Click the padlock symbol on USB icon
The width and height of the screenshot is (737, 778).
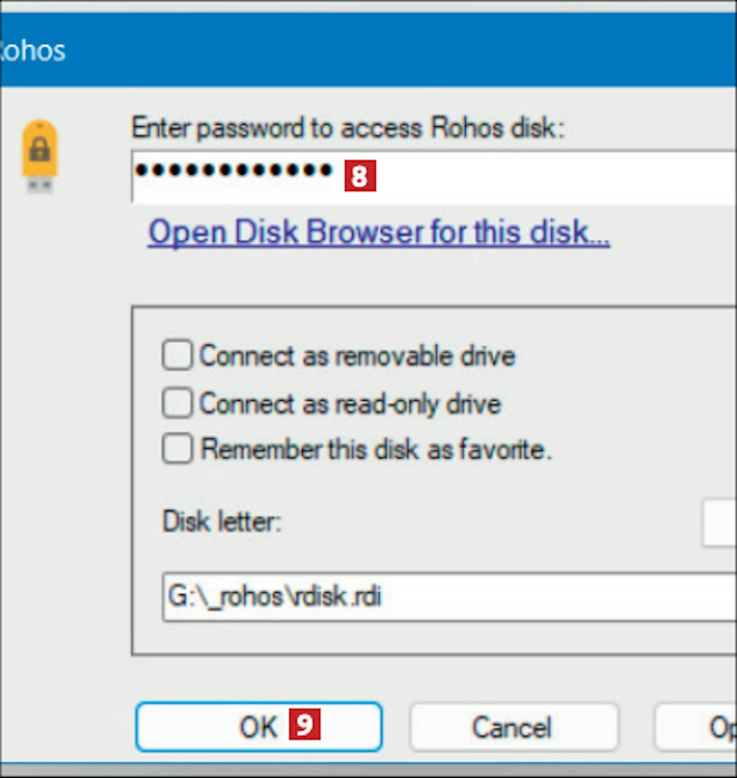[x=39, y=149]
